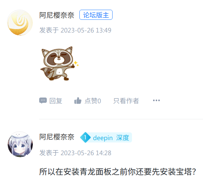
Task: Click the sparkle stars beside the raccoon
Action: click(76, 63)
